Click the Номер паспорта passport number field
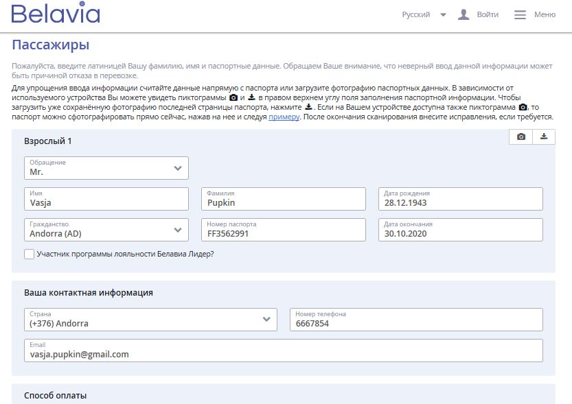572x404 pixels. [283, 230]
